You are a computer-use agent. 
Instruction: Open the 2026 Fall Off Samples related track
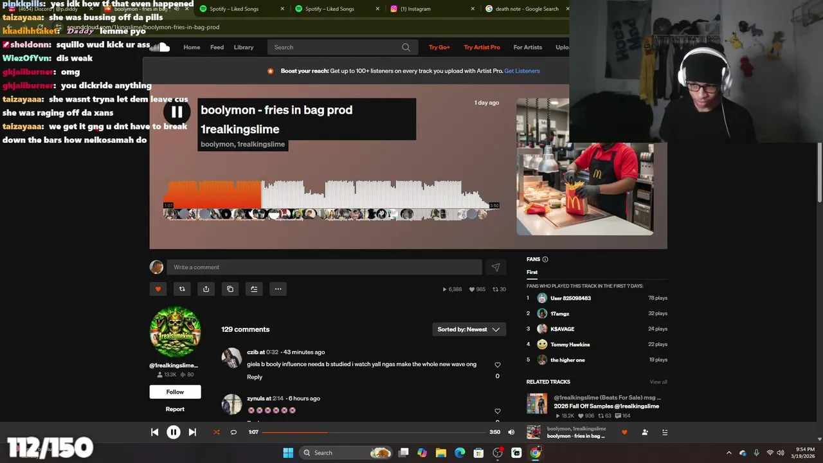606,406
